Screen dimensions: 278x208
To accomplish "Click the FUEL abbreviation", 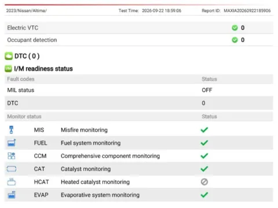I will [41, 143].
